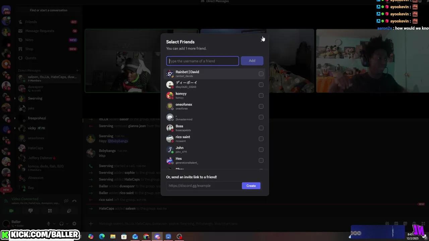
Task: Open the Quests page in sidebar
Action: tap(48, 58)
